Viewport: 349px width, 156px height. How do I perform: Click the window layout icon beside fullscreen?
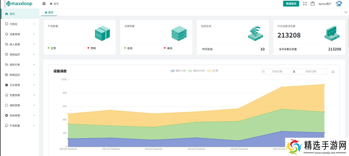click(312, 4)
